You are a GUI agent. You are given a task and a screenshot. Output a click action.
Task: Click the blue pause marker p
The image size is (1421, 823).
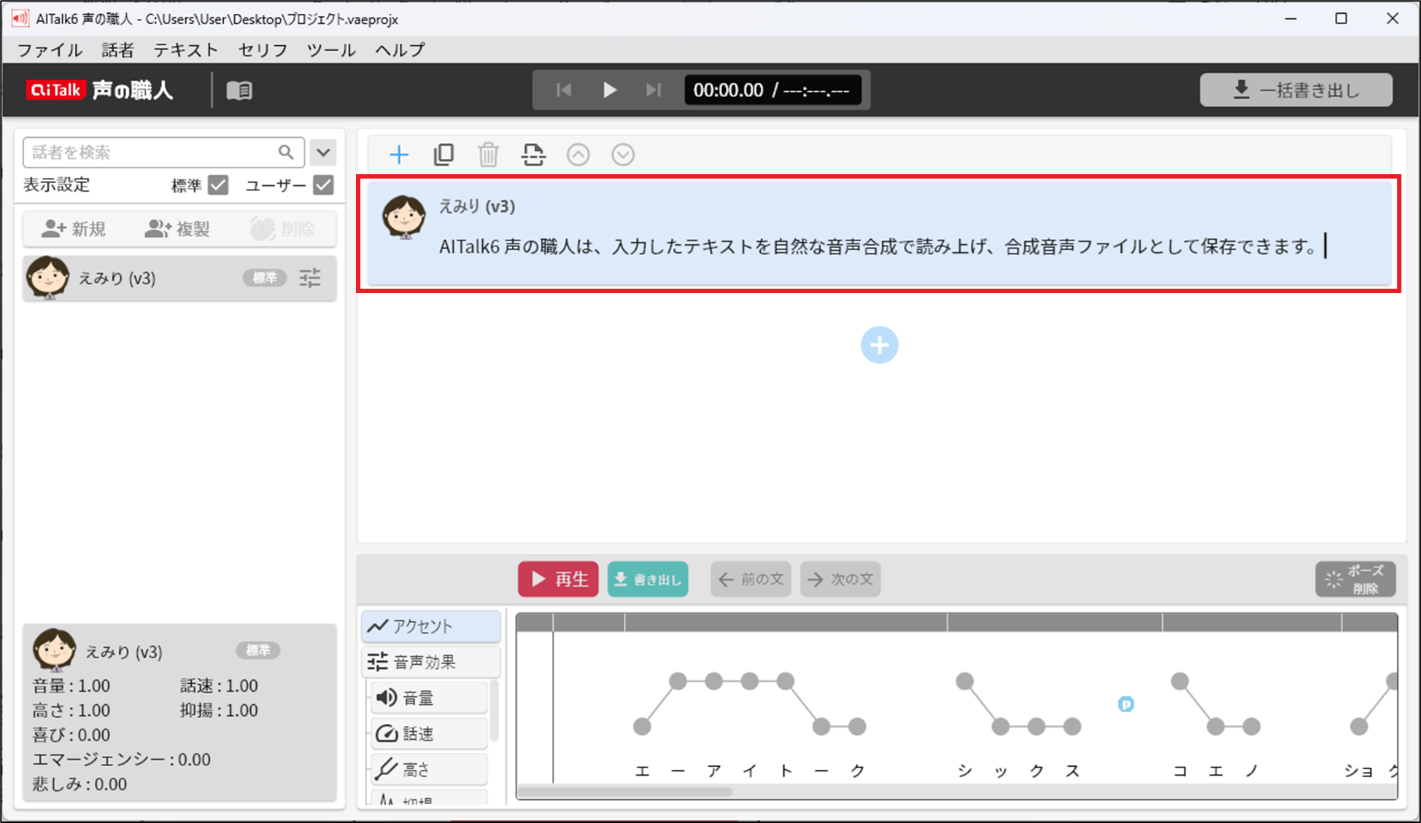1126,704
